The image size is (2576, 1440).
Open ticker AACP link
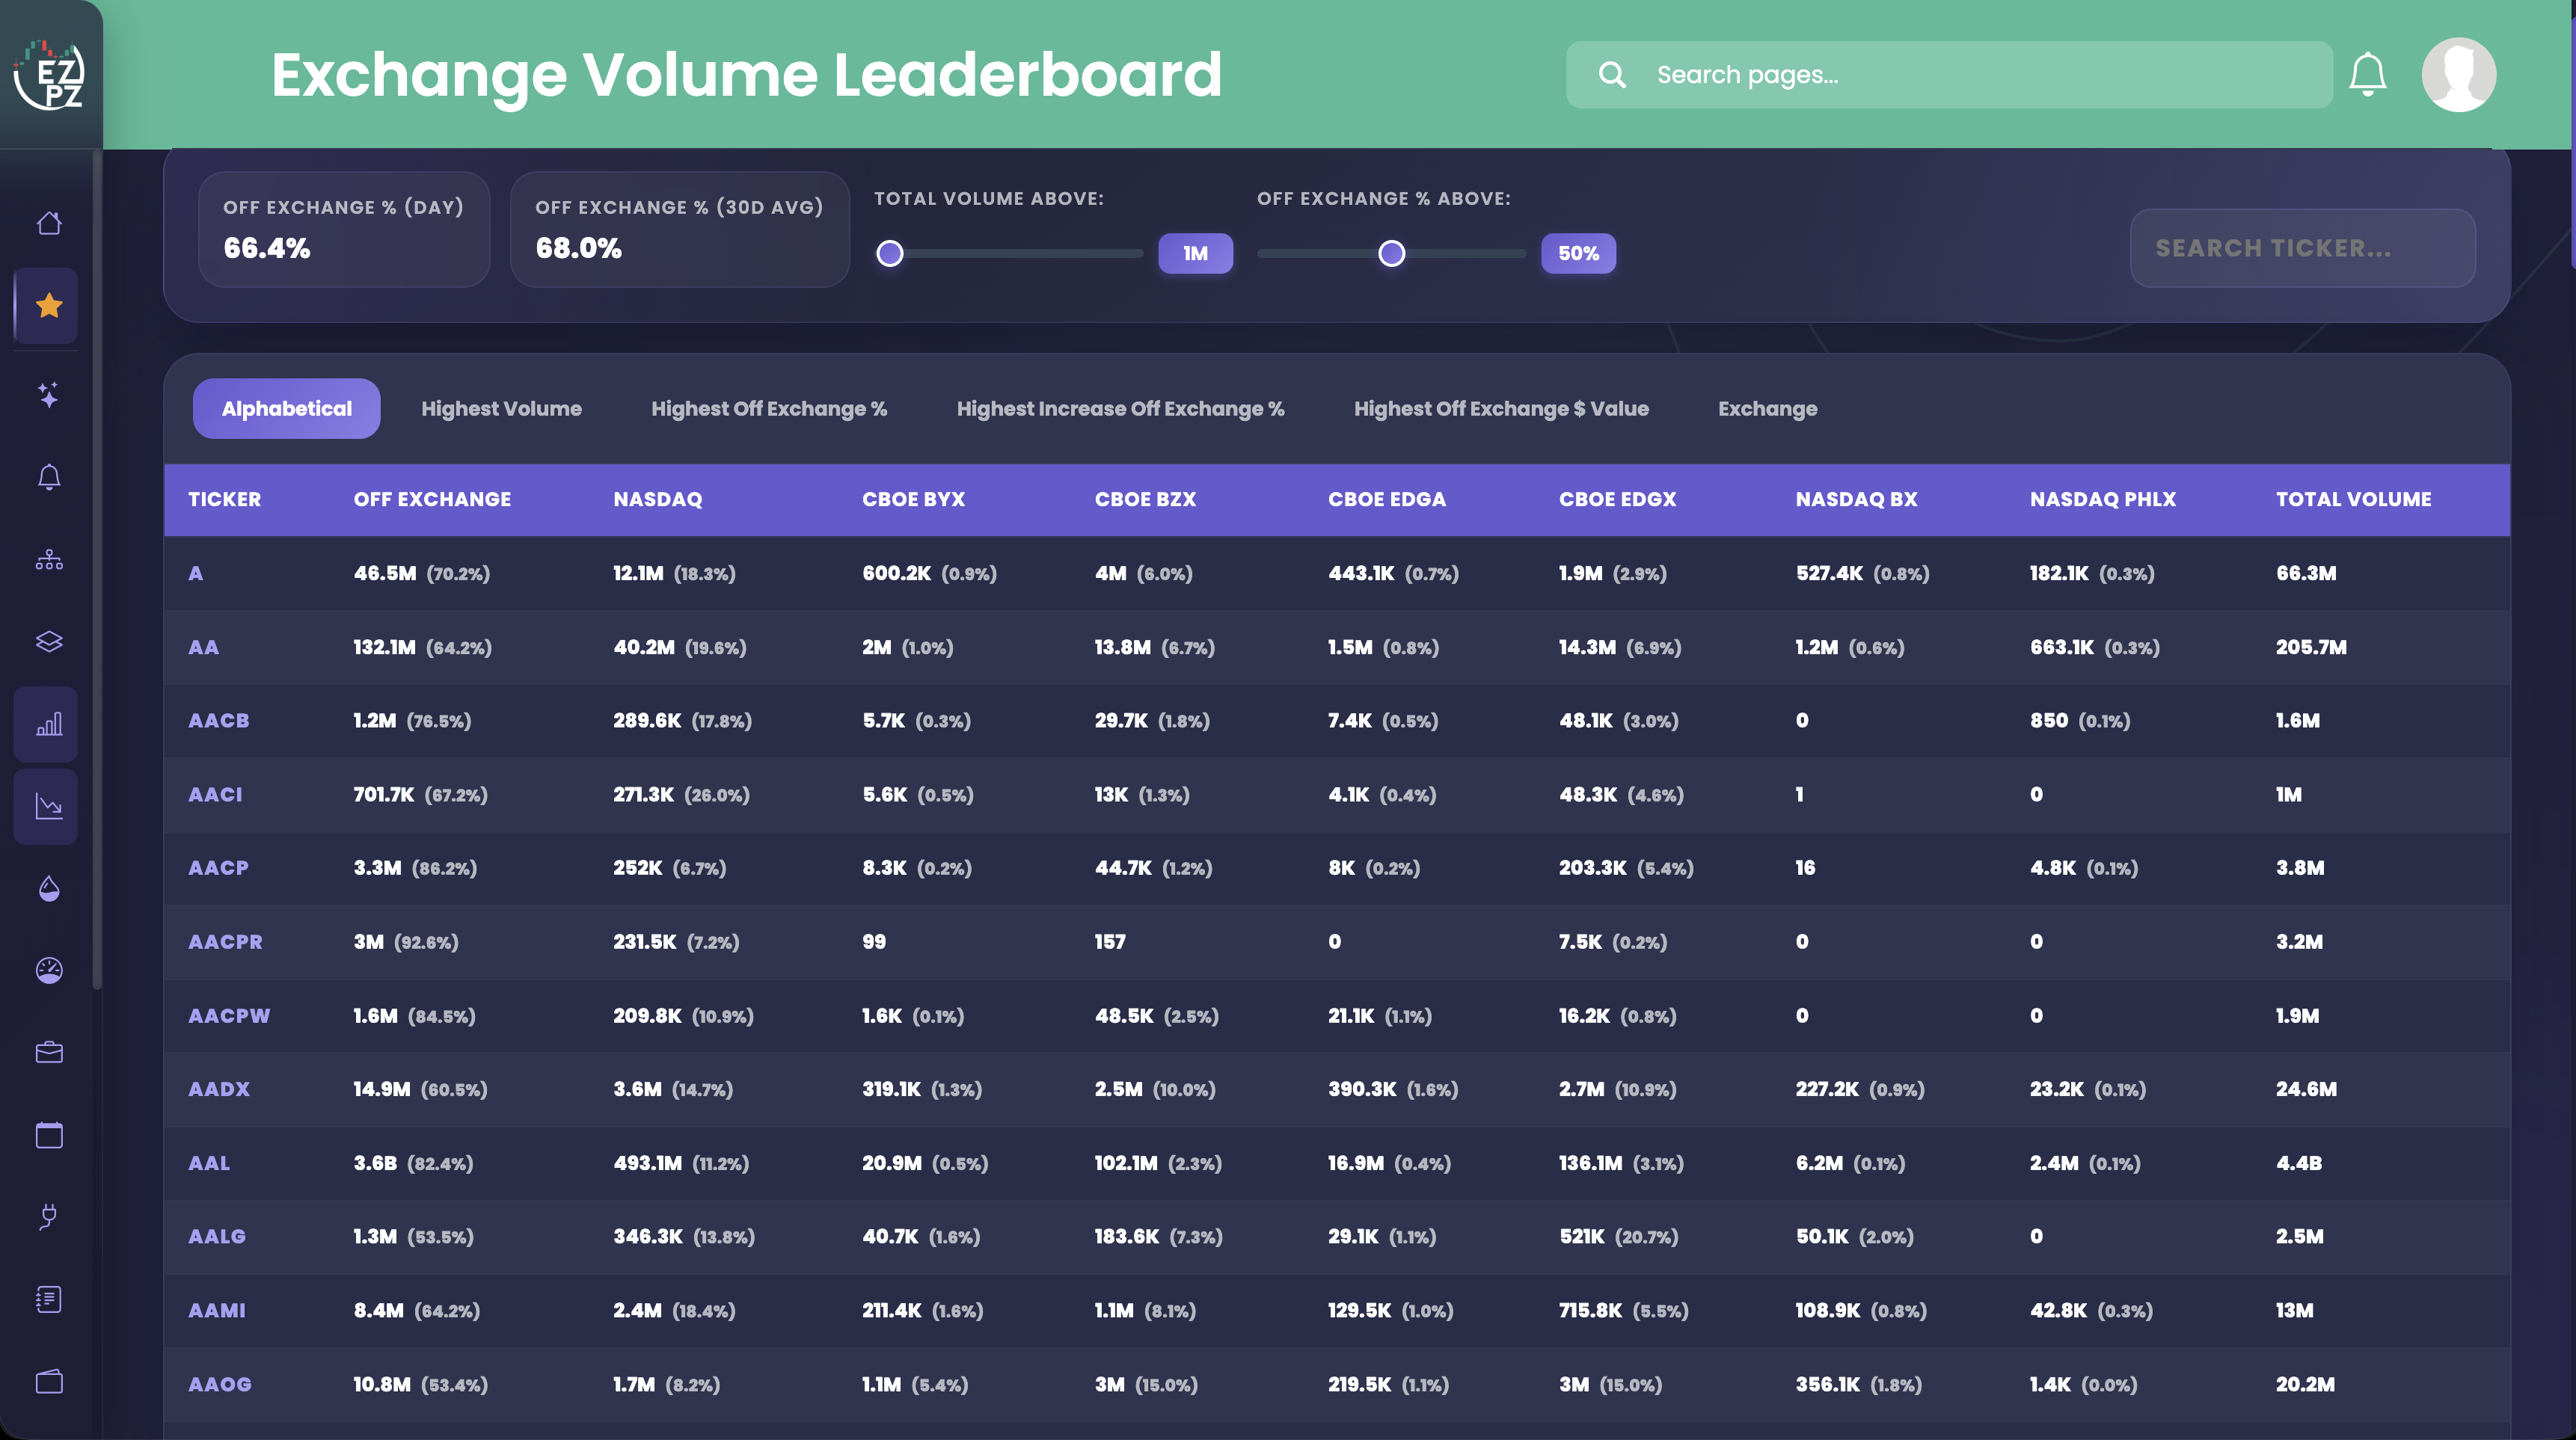pos(218,868)
